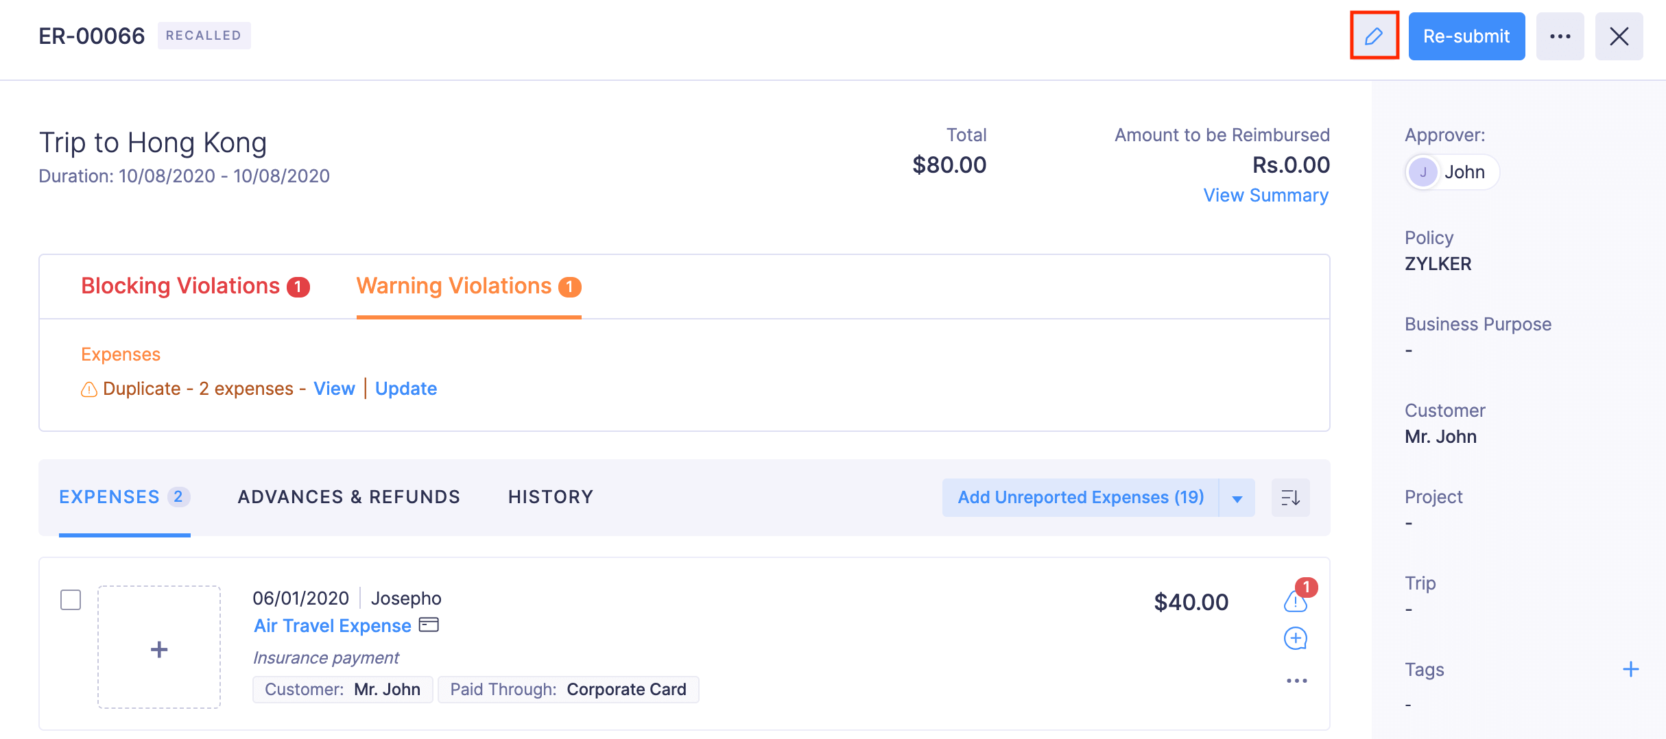Open the expense row more options ellipsis
Image resolution: width=1666 pixels, height=739 pixels.
pos(1296,681)
